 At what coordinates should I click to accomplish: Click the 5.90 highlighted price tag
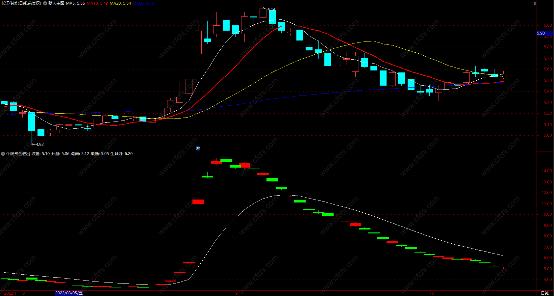[545, 33]
